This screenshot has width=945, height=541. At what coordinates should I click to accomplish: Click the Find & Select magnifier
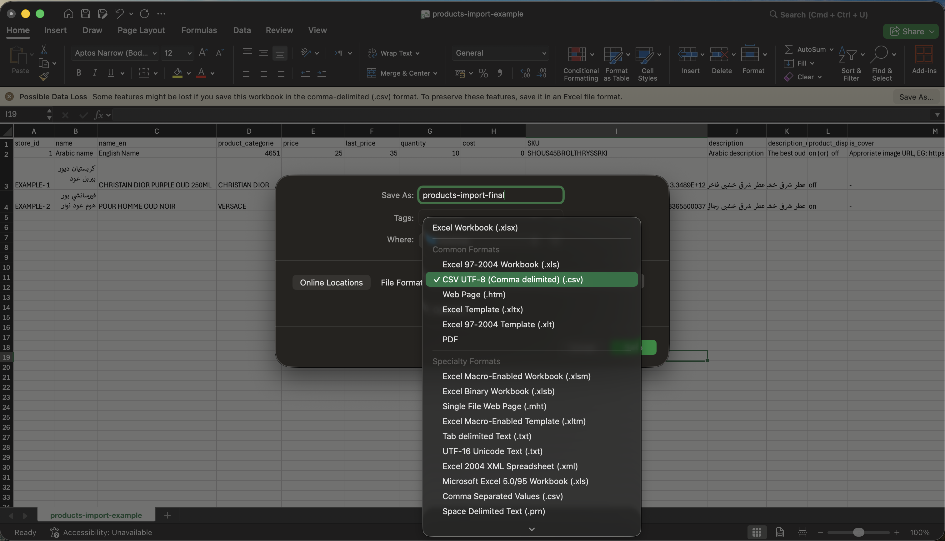click(x=880, y=55)
